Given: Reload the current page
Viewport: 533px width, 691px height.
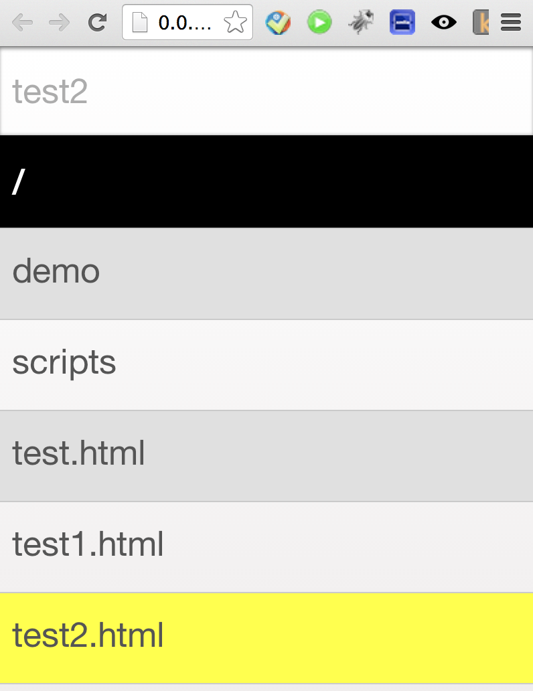Looking at the screenshot, I should click(98, 23).
